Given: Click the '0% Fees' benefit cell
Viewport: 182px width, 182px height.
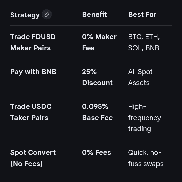Looking at the screenshot, I should 97,153.
